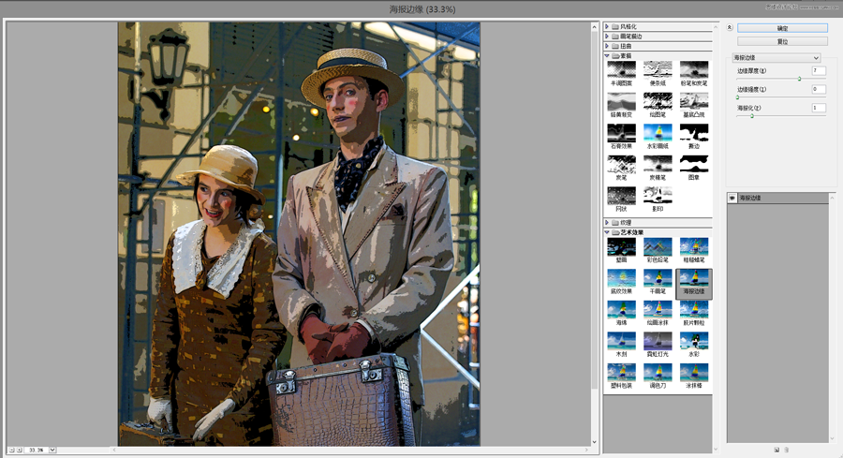The height and width of the screenshot is (458, 843).
Task: Pick the 木刻 filter thumbnail
Action: coord(621,341)
